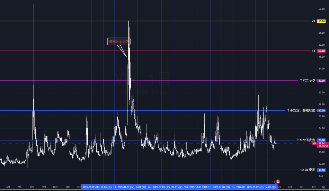Click the US flag economic event icon
The image size is (329, 191).
point(277,182)
